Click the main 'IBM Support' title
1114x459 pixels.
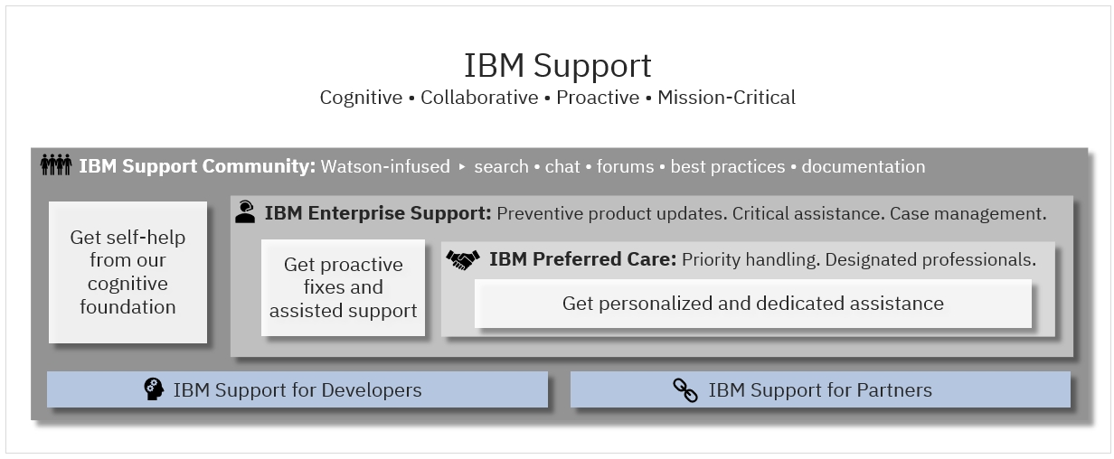557,66
